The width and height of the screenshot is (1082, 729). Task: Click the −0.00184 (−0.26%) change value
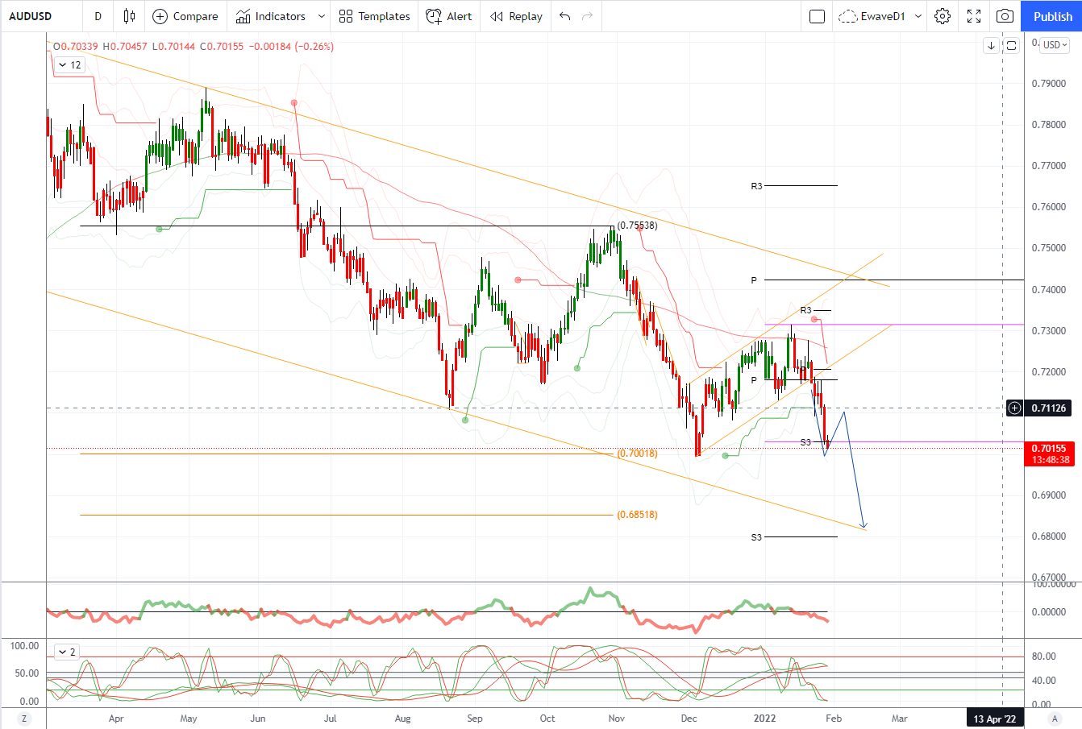click(x=291, y=47)
